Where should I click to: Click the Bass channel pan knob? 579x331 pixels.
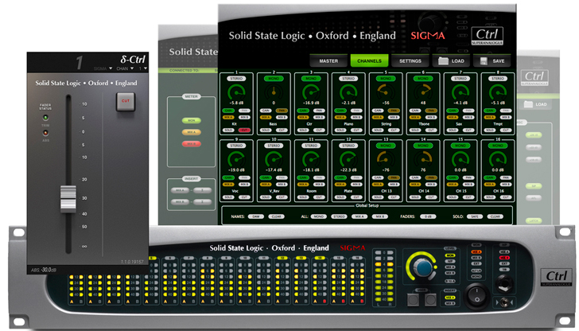[x=274, y=92]
